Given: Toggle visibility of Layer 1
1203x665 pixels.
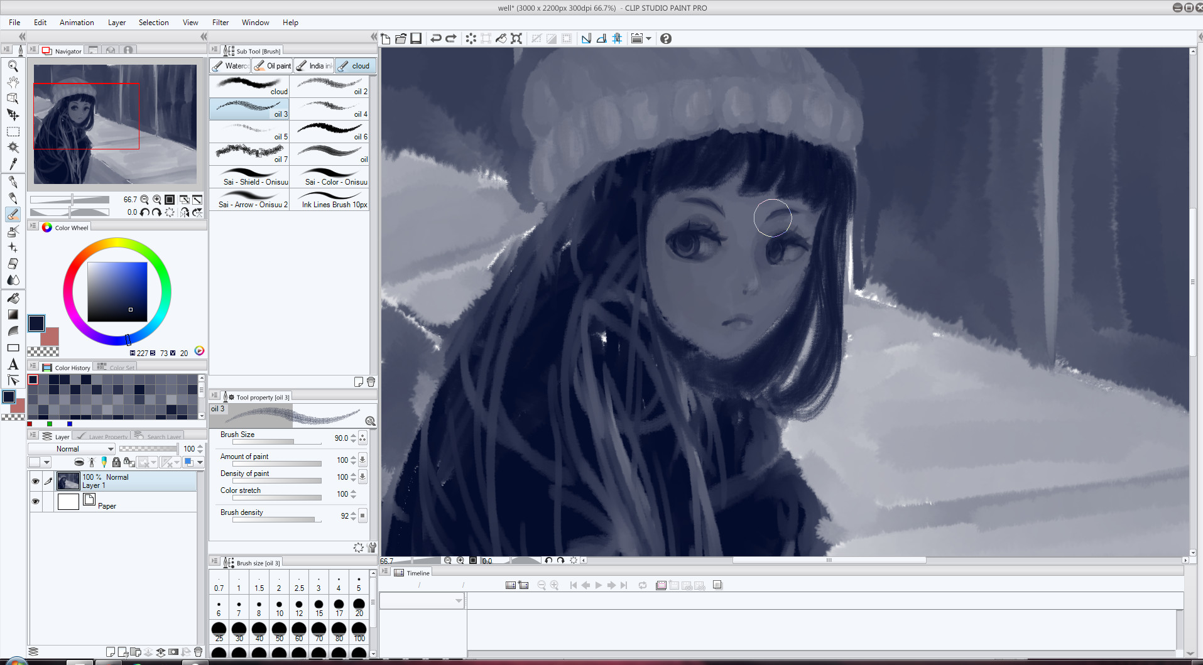Looking at the screenshot, I should [36, 481].
